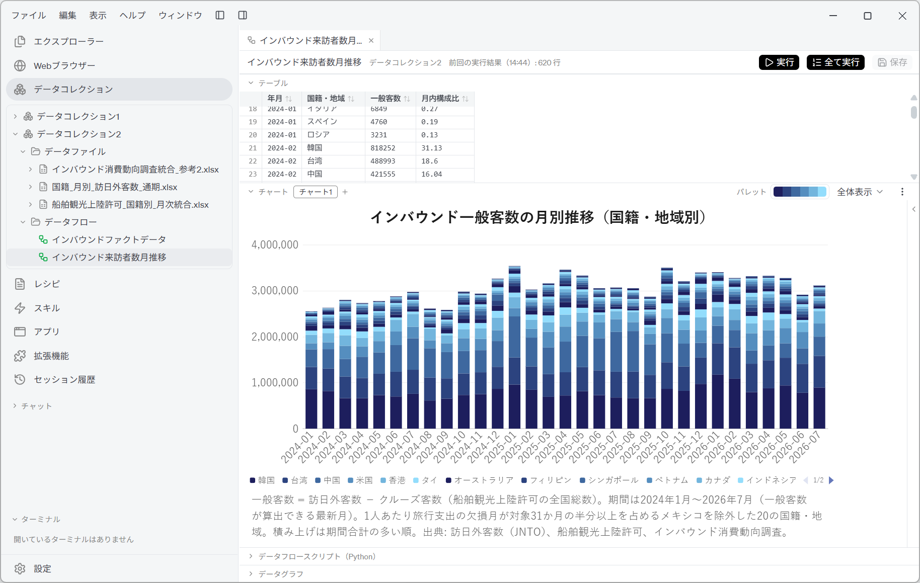This screenshot has height=583, width=920.
Task: Open the Apps panel icon
Action: (20, 331)
